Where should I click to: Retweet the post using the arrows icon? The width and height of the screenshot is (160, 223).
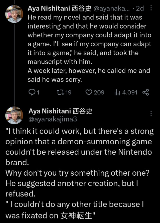click(x=60, y=92)
